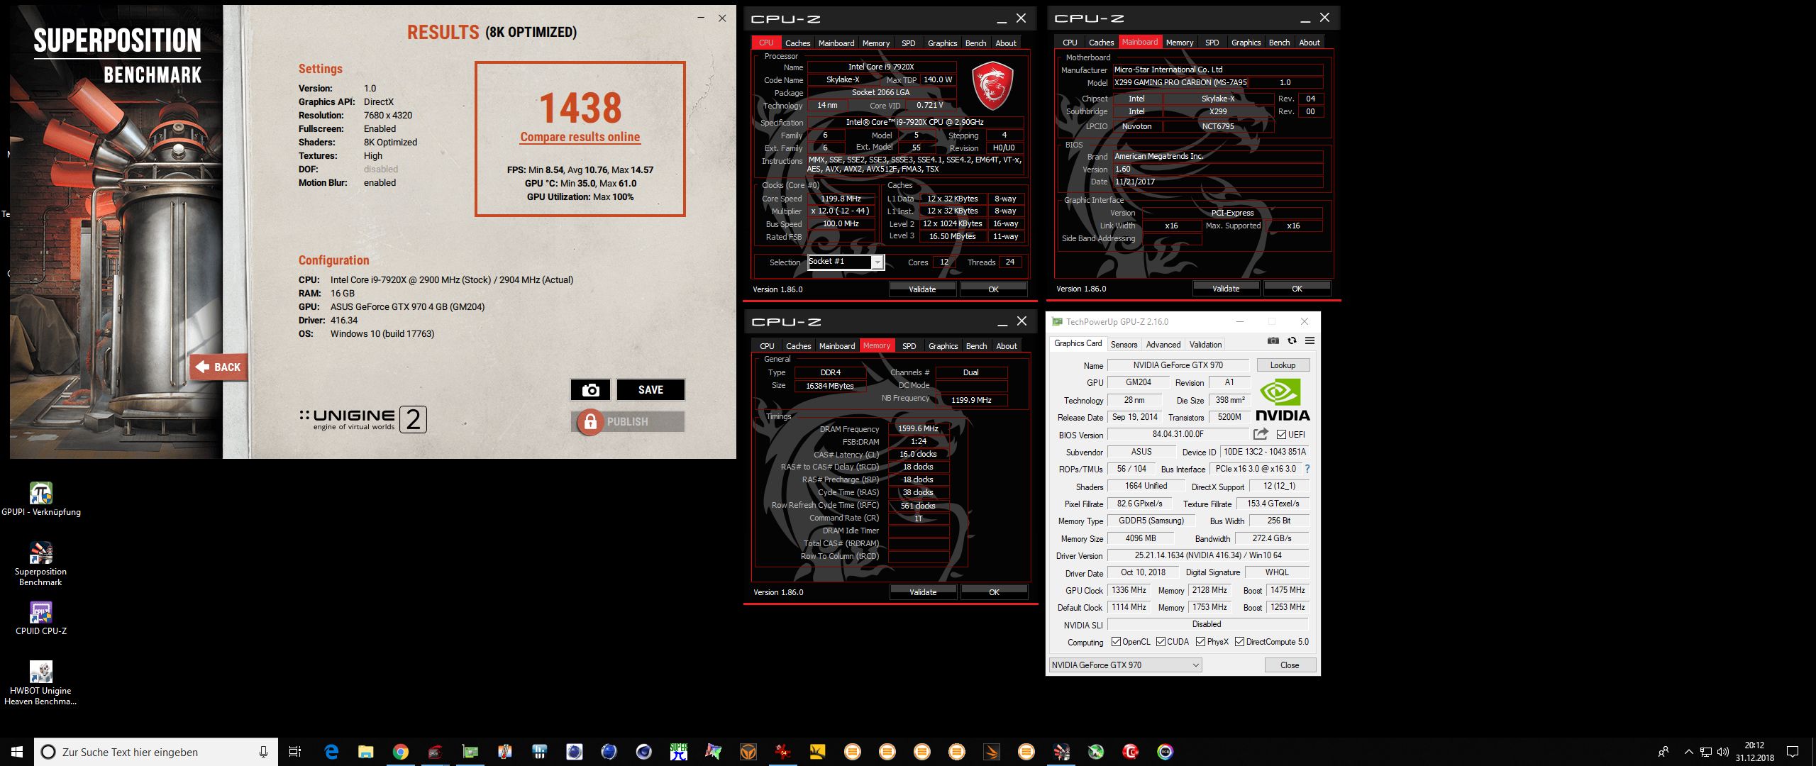1816x766 pixels.
Task: Take a GPU-Z screenshot via camera icon
Action: click(x=1273, y=341)
